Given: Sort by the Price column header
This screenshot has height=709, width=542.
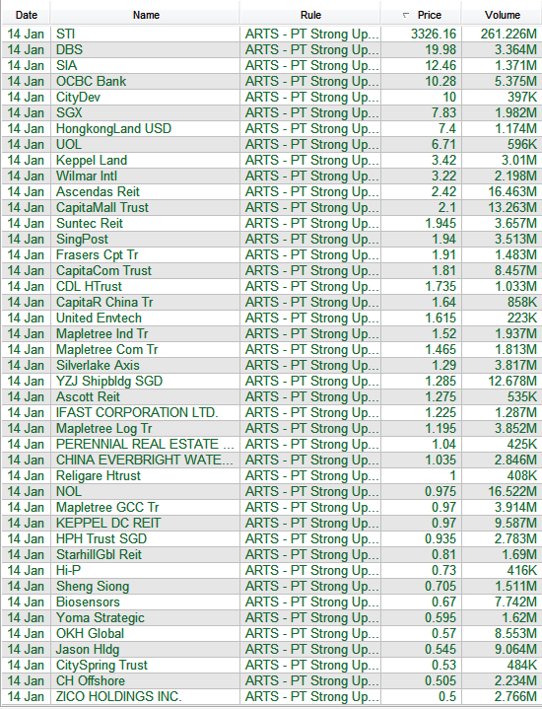Looking at the screenshot, I should click(x=422, y=15).
